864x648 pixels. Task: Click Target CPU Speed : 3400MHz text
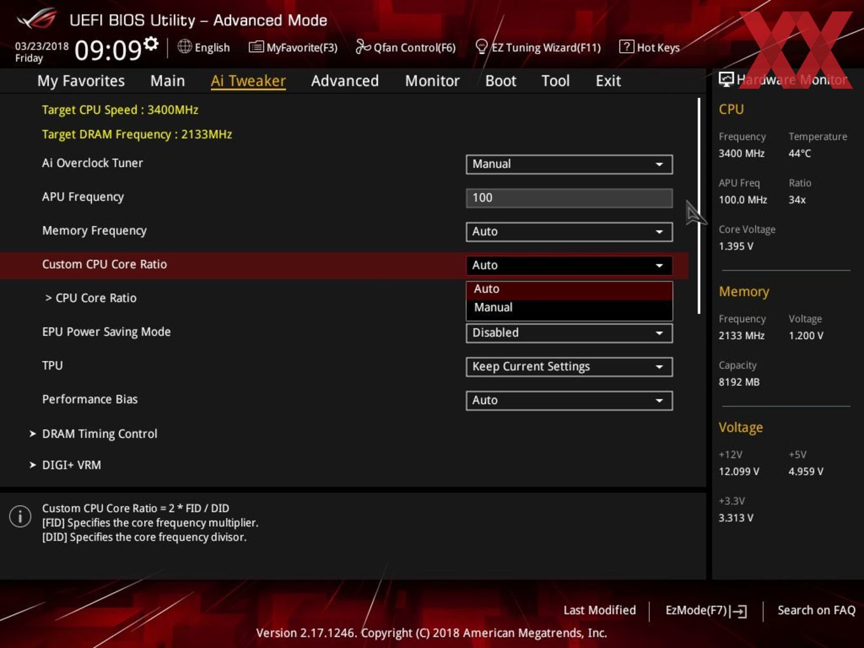(120, 110)
